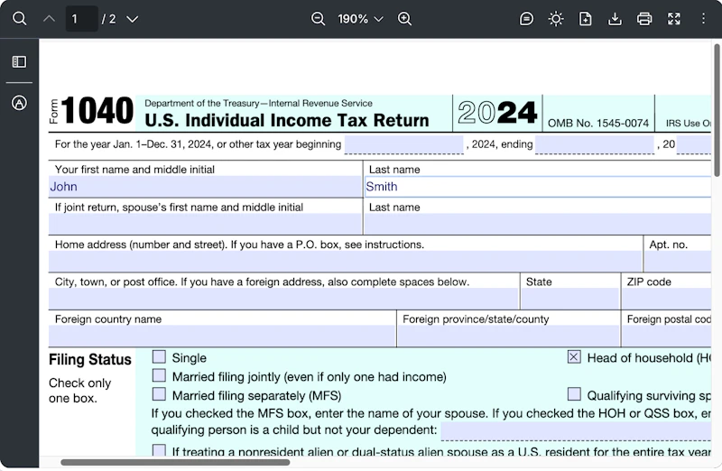Click the ZIP code field
The image size is (722, 471).
click(667, 299)
